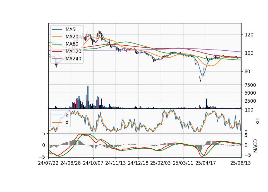Screen dimensions: 268x192
Task: Click the 2500 volume axis tick label
Action: coord(250,101)
